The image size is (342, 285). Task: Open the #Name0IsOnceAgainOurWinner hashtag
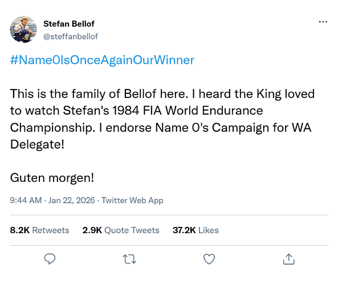click(102, 60)
